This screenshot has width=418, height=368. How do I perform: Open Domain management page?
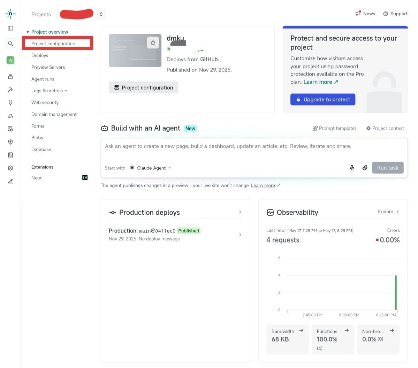click(54, 114)
